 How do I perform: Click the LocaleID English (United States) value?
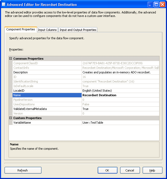coord(120,91)
